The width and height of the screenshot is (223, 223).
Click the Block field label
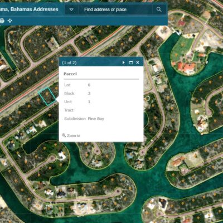click(69, 93)
